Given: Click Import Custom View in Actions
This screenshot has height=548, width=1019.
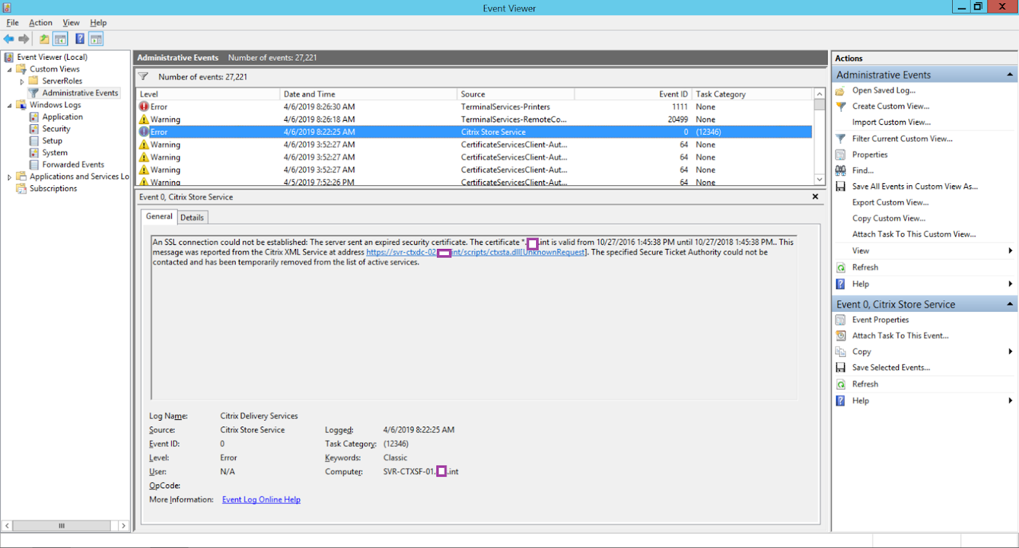Looking at the screenshot, I should click(892, 122).
